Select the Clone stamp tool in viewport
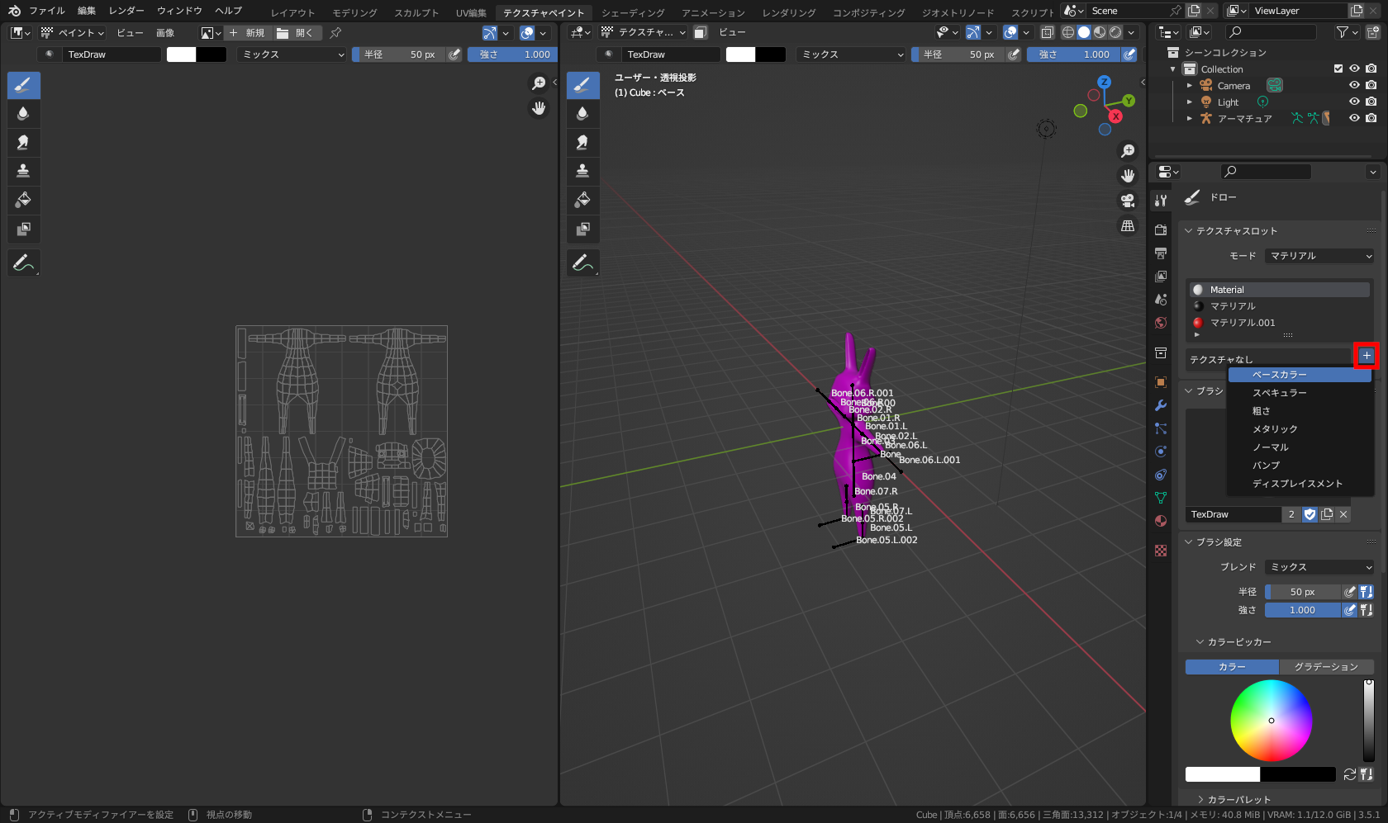1388x823 pixels. point(582,171)
